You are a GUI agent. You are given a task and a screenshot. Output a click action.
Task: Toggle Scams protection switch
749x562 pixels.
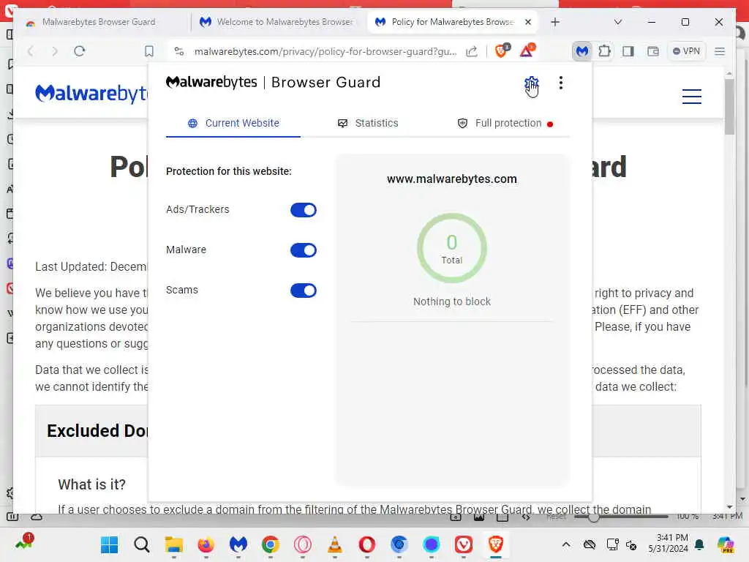tap(304, 291)
